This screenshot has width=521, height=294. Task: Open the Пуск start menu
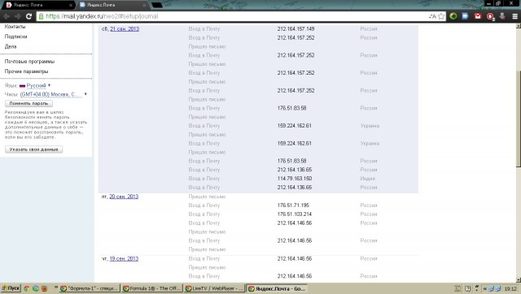point(11,288)
